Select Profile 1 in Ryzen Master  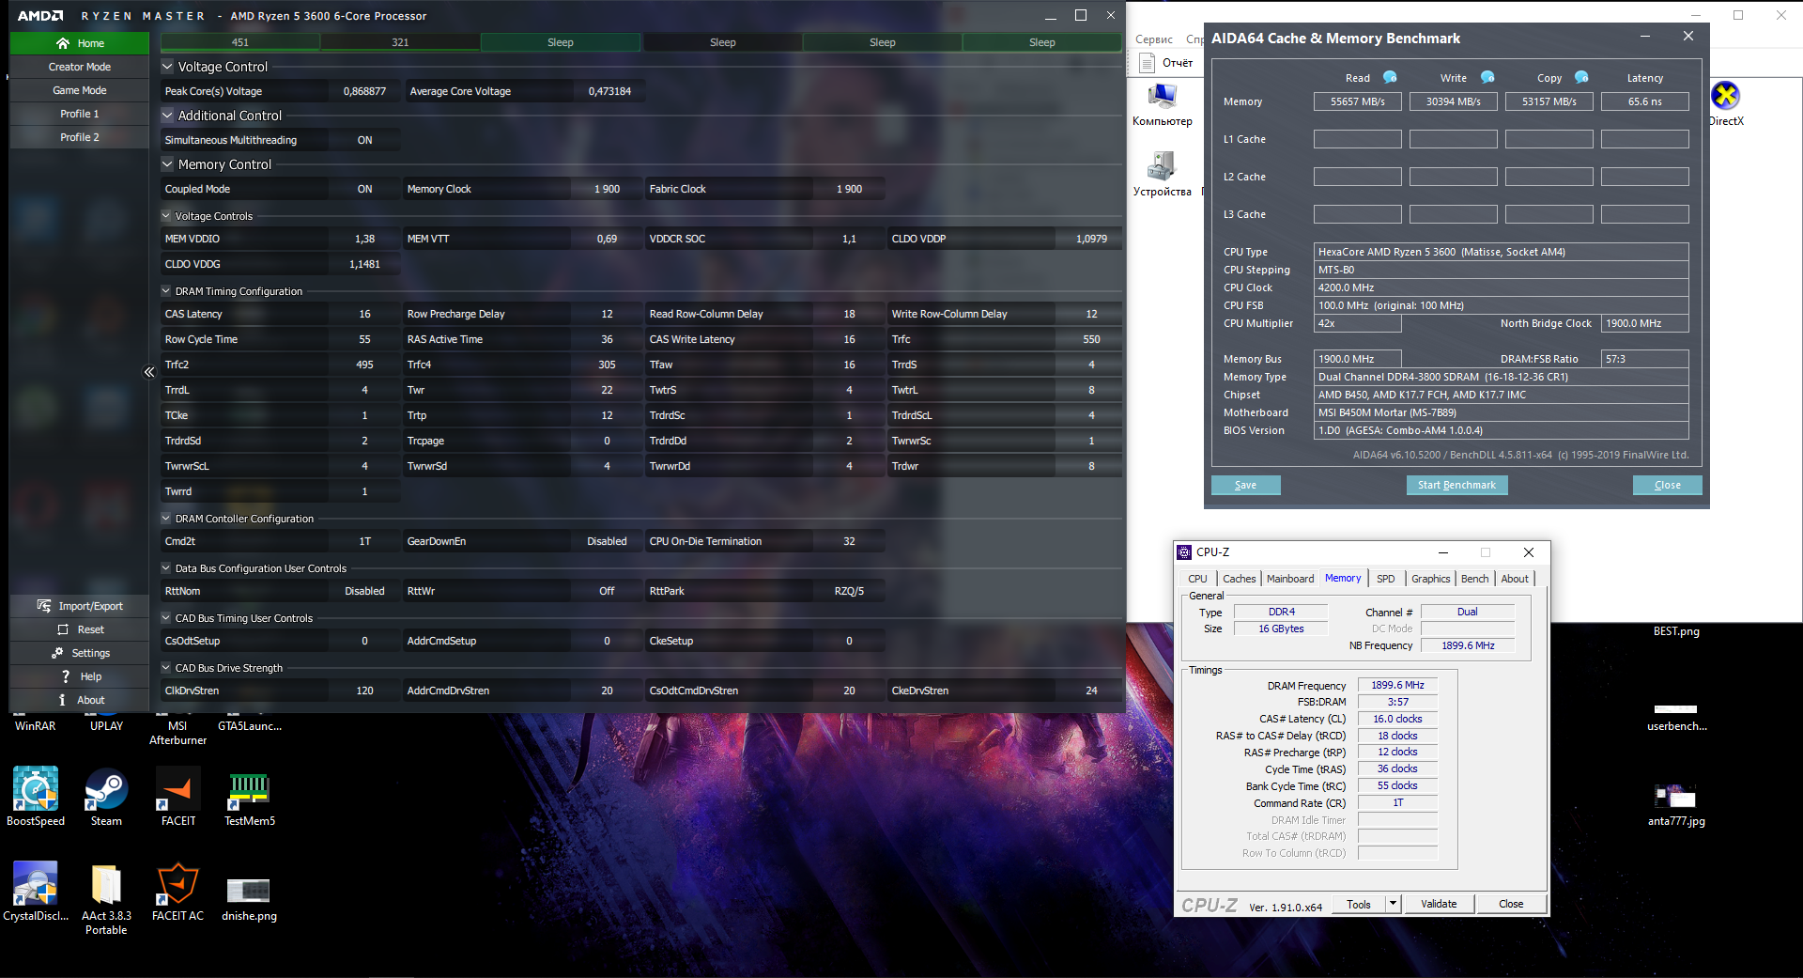pos(80,114)
